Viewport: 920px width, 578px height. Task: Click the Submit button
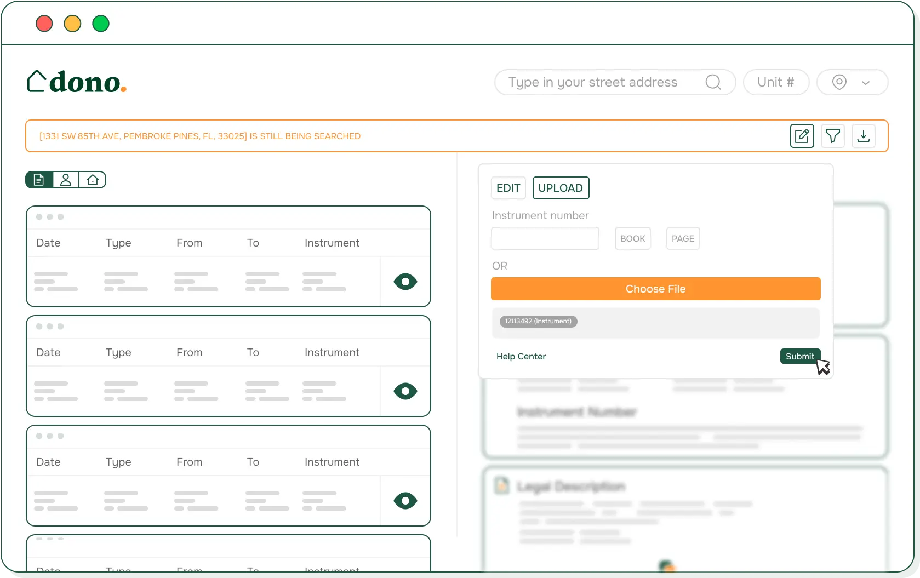click(799, 356)
